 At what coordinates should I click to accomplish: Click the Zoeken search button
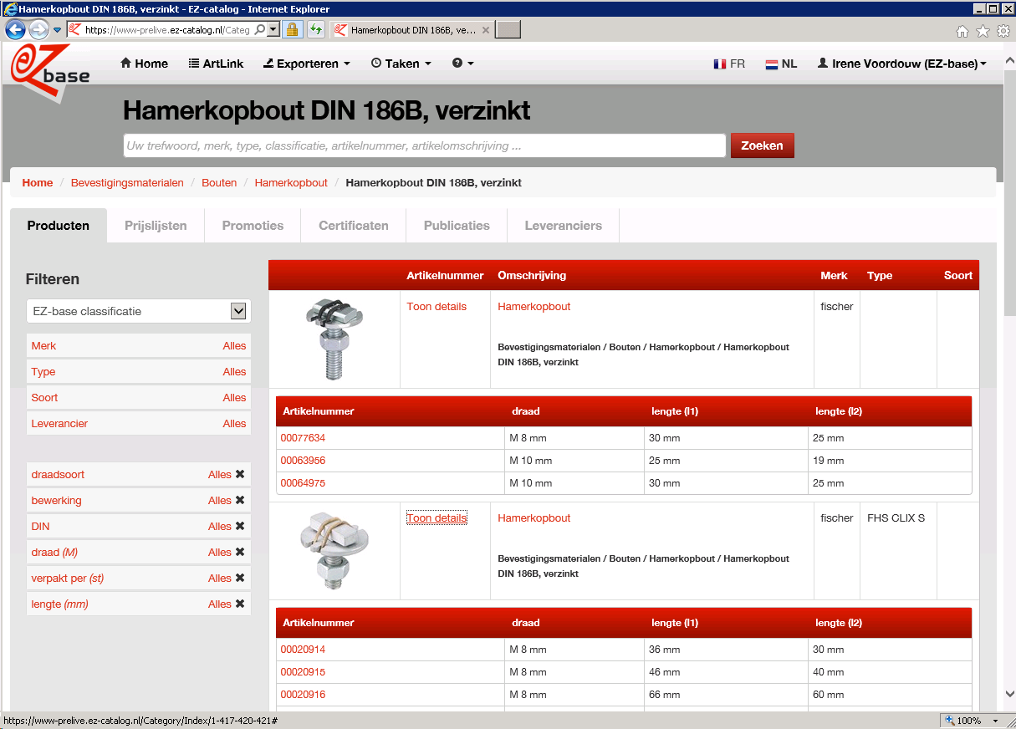pos(762,145)
